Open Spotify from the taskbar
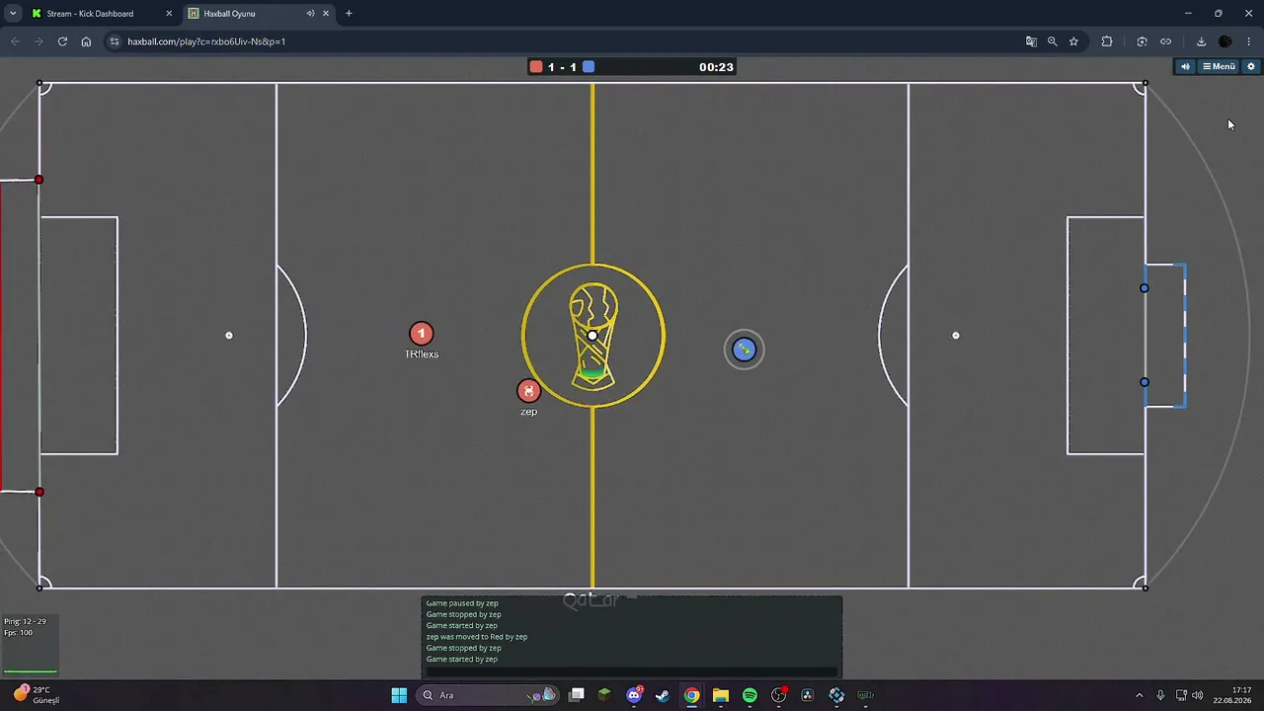This screenshot has width=1264, height=711. 750,695
